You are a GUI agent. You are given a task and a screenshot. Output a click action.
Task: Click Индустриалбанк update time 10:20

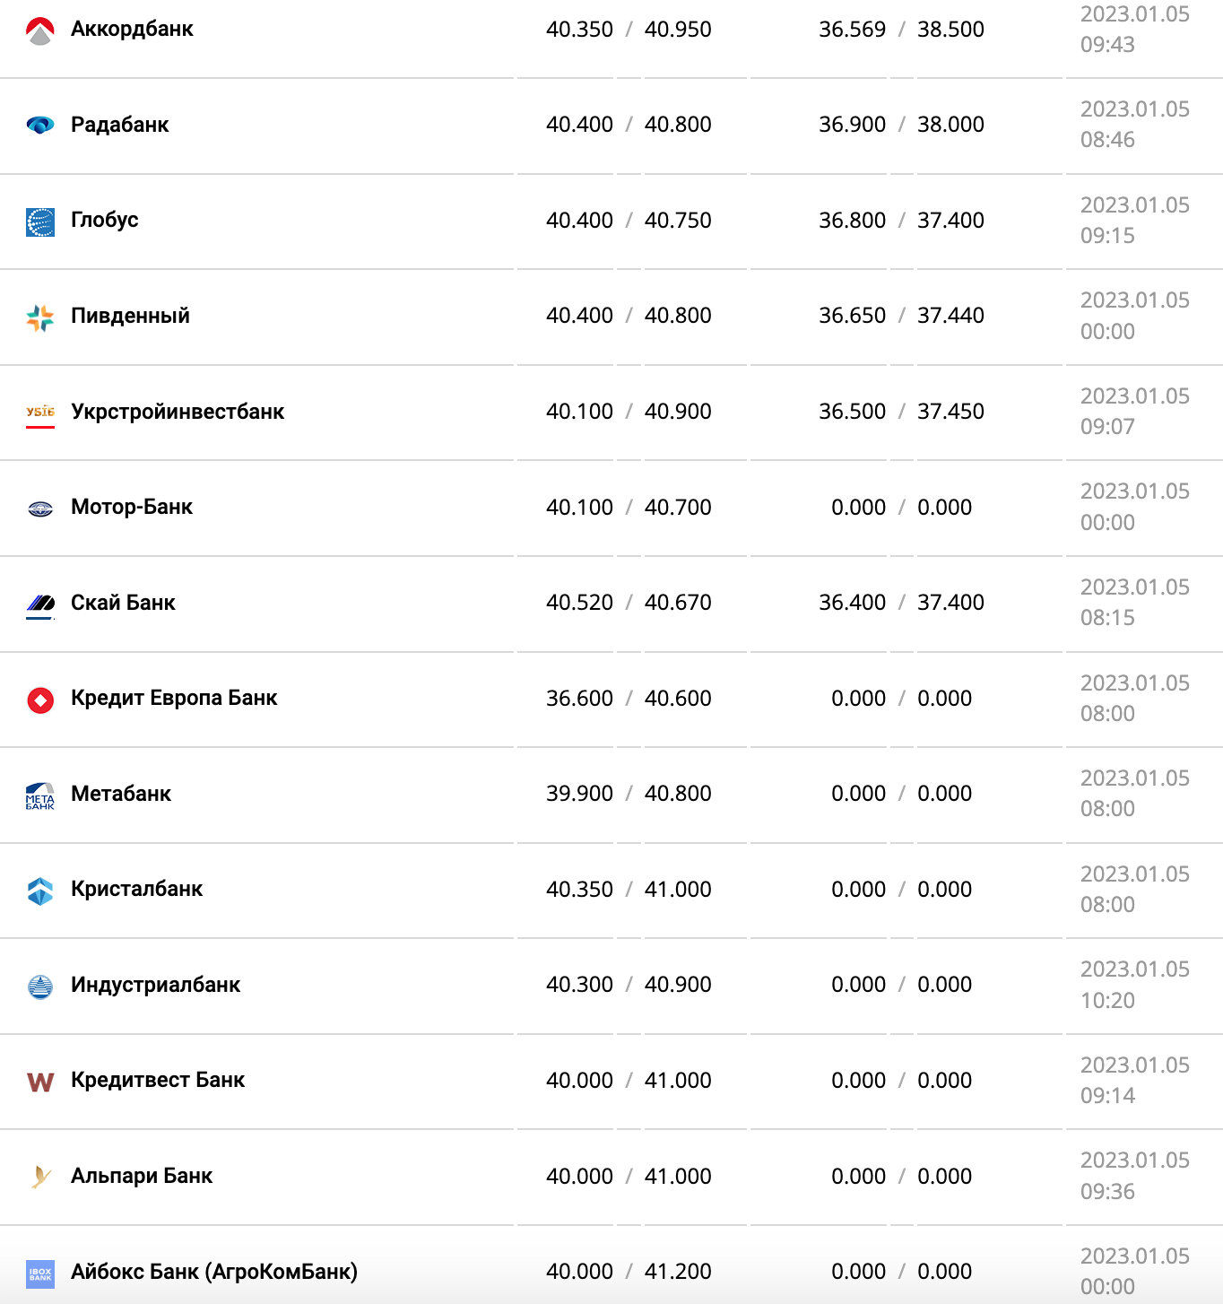[1107, 1000]
